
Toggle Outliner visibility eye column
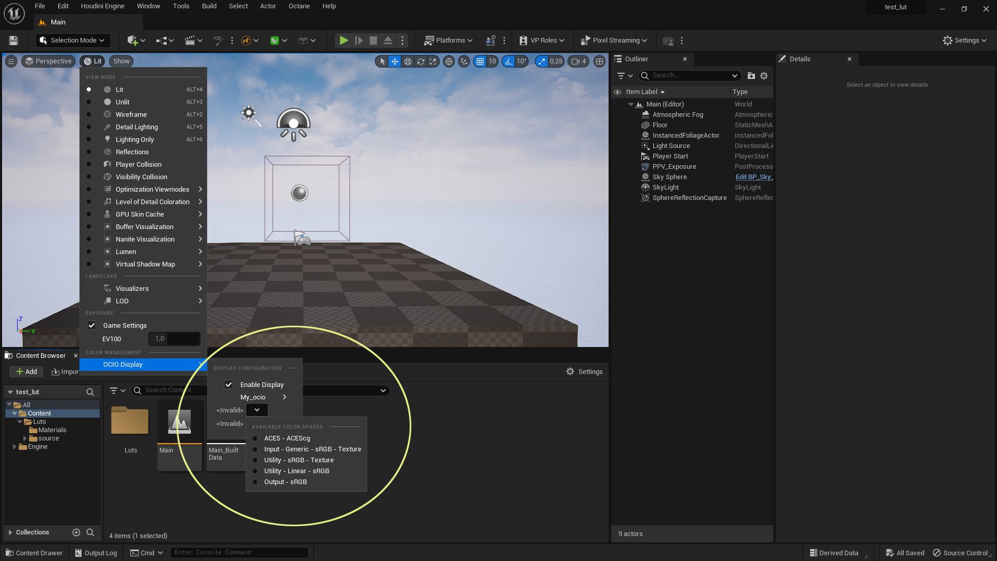pos(617,92)
